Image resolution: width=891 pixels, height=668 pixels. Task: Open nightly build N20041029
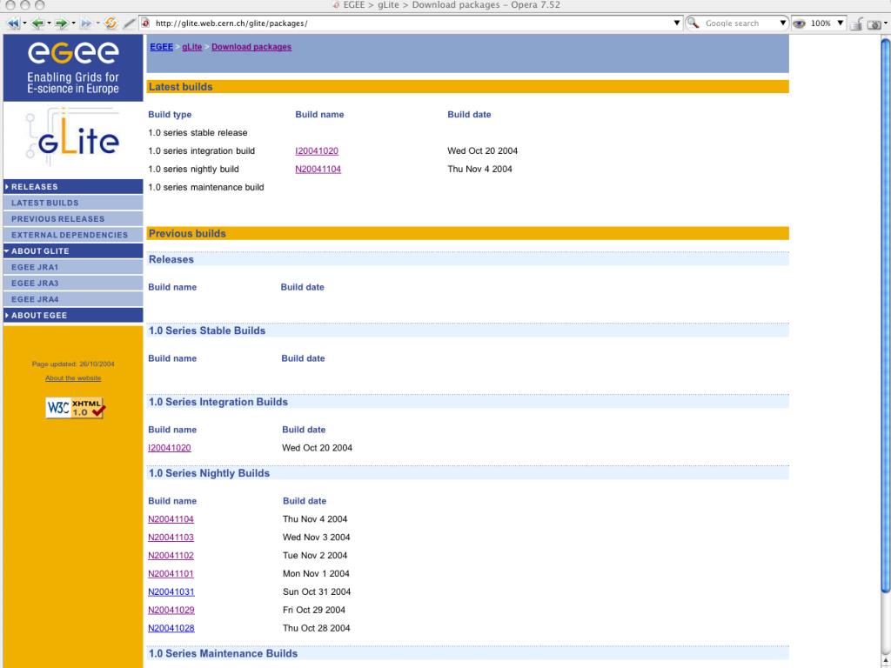(171, 610)
